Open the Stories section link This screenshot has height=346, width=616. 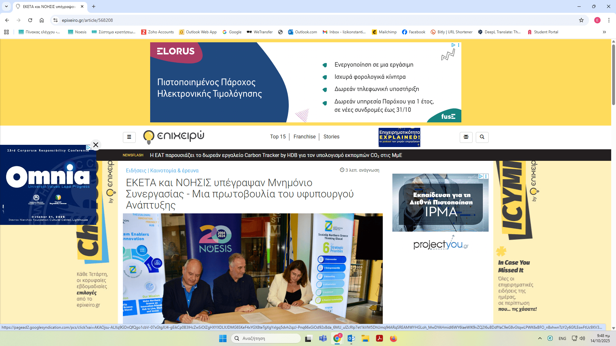coord(331,137)
